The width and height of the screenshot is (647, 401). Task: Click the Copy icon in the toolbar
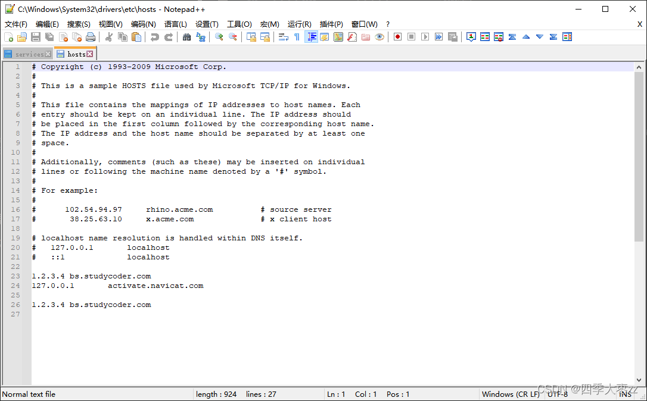point(123,37)
